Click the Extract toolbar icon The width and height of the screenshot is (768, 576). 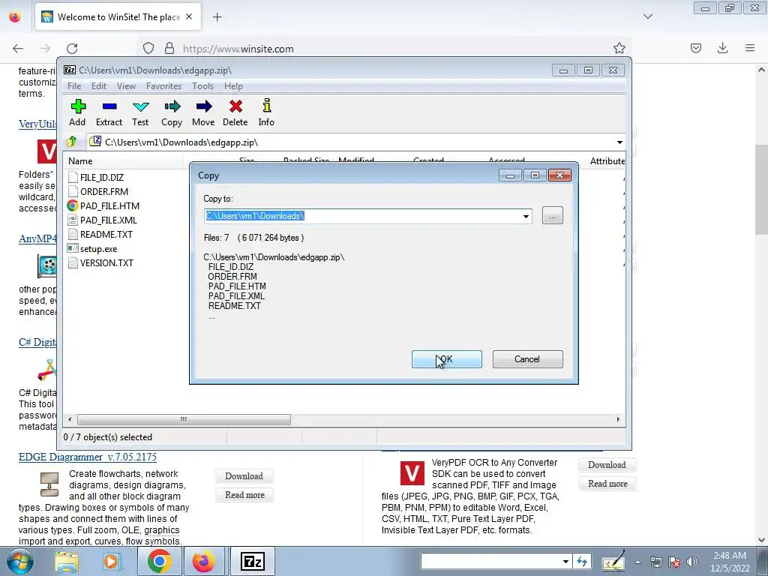(x=109, y=112)
